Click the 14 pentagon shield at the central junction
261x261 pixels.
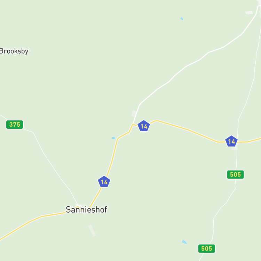tap(144, 126)
